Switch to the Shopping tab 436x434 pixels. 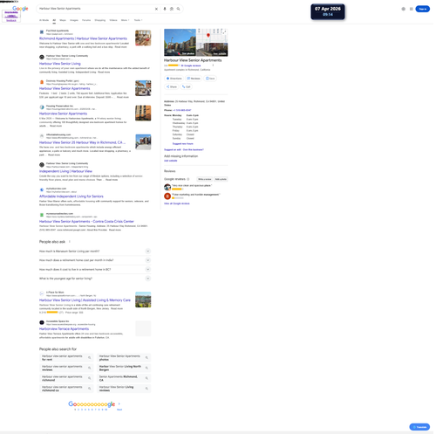(100, 20)
